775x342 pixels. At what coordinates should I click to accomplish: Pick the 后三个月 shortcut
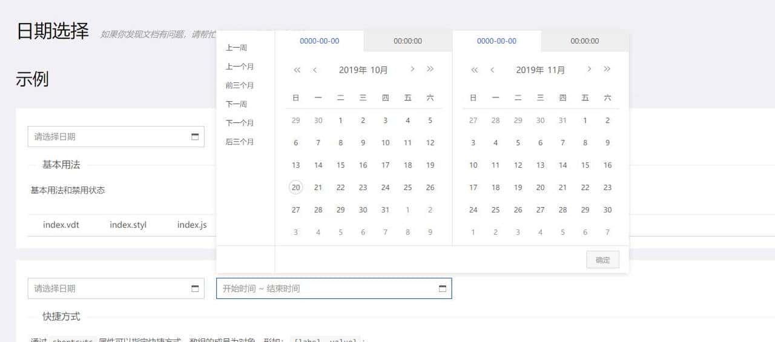point(240,142)
